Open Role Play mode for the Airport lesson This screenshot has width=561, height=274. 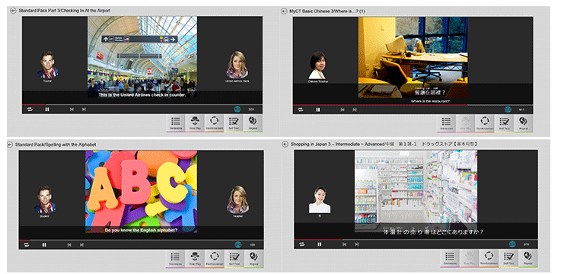[x=195, y=123]
